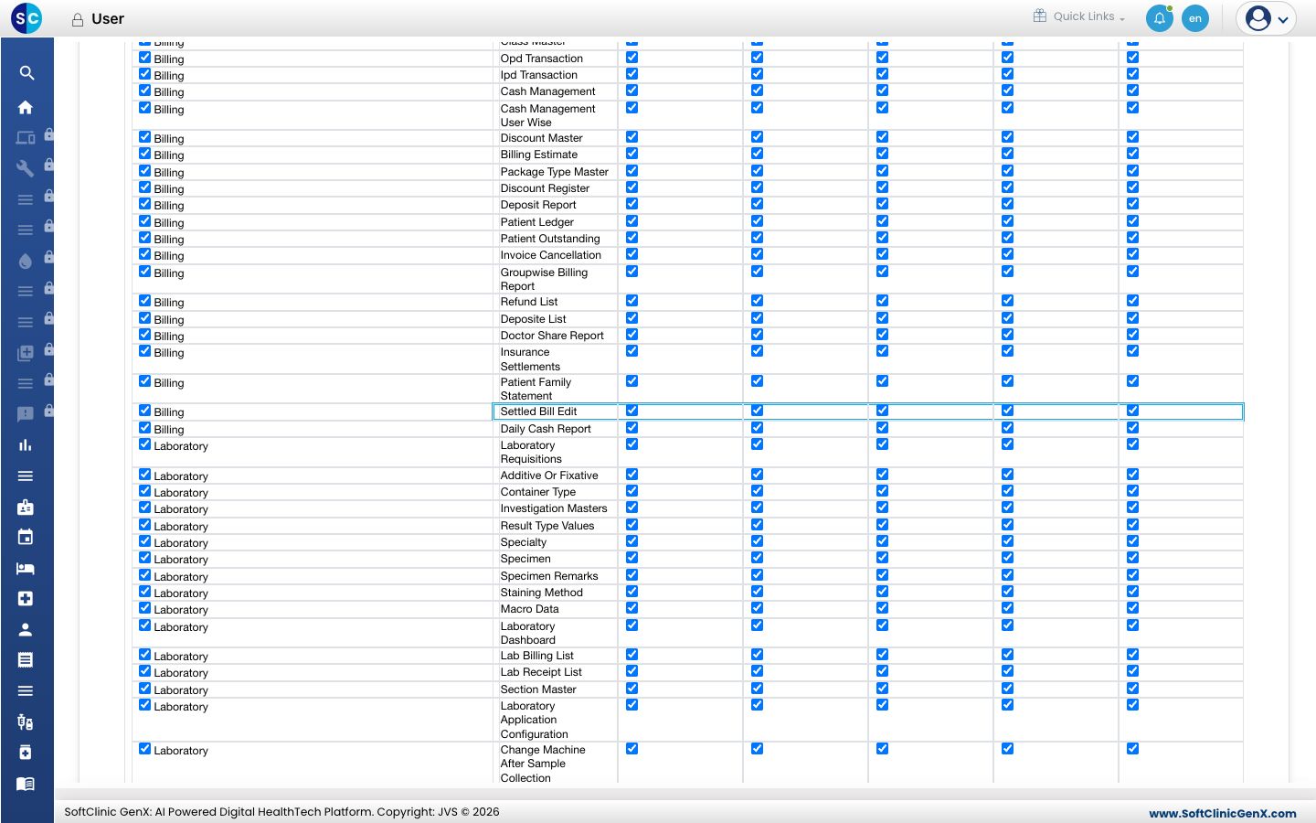The height and width of the screenshot is (823, 1316).
Task: Uncheck Billing module checkbox in Opd Transaction row
Action: click(144, 58)
